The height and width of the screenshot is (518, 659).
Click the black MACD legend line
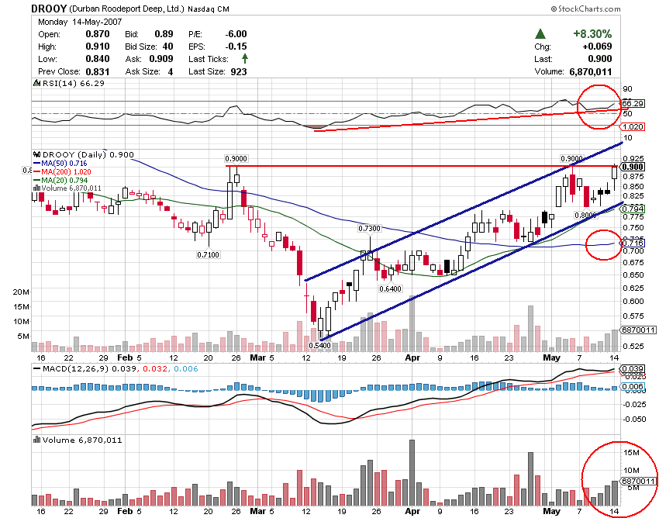pyautogui.click(x=37, y=369)
